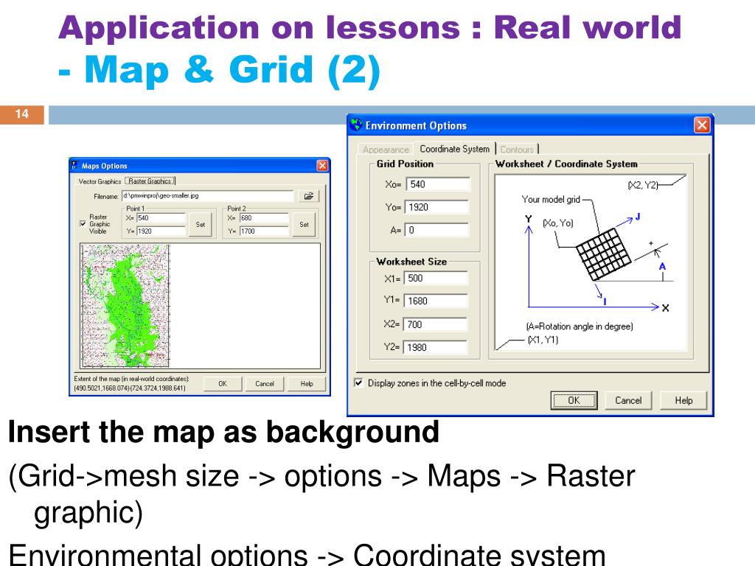Click the Xo grid position field
Viewport: 755px width, 566px height.
pos(436,184)
